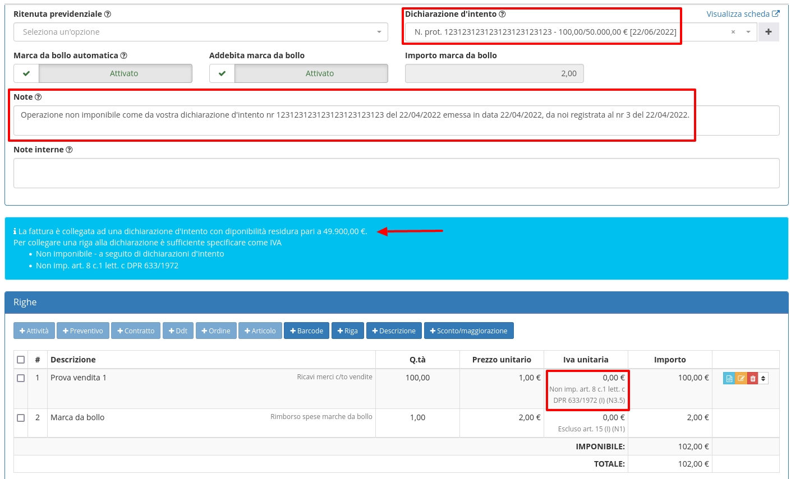Click the Sconto/maggiorazione button
Viewport: 791px width, 479px height.
pyautogui.click(x=468, y=331)
